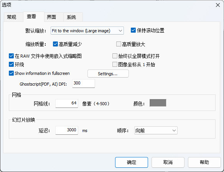Confirm with the 确定 button
This screenshot has width=224, height=172.
click(132, 162)
